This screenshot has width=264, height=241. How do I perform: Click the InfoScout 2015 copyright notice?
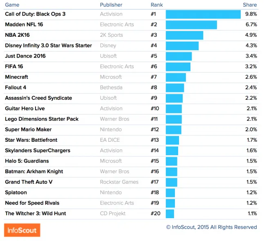211,227
